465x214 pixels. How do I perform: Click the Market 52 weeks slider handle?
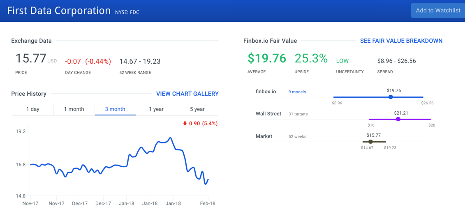(x=370, y=142)
